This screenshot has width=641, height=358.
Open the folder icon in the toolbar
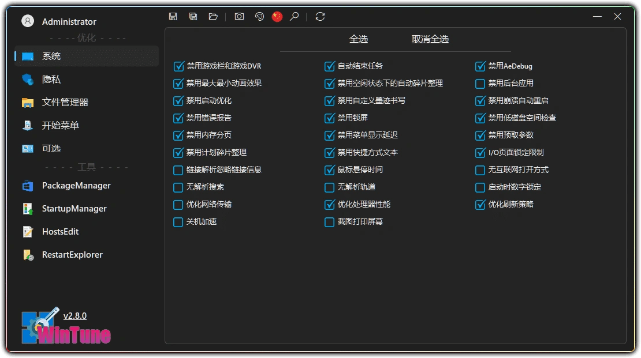tap(213, 16)
